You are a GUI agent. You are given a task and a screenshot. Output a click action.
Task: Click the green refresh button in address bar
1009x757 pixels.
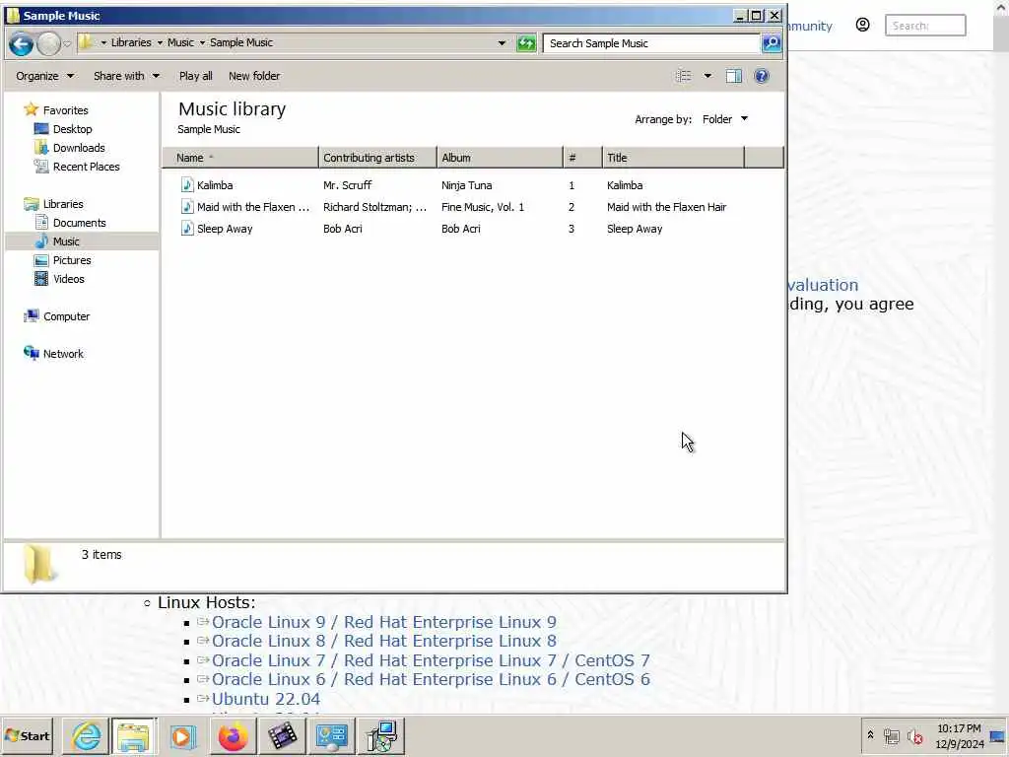(526, 43)
